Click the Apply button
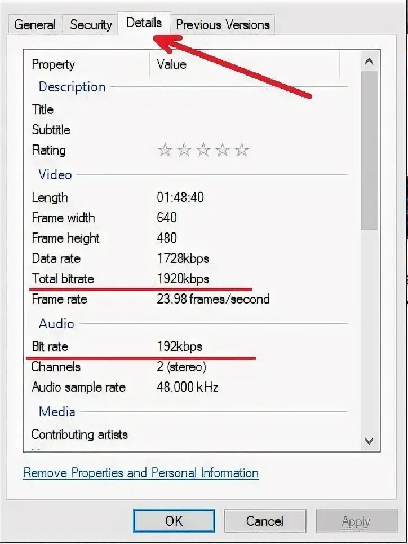This screenshot has height=544, width=408. 356,521
